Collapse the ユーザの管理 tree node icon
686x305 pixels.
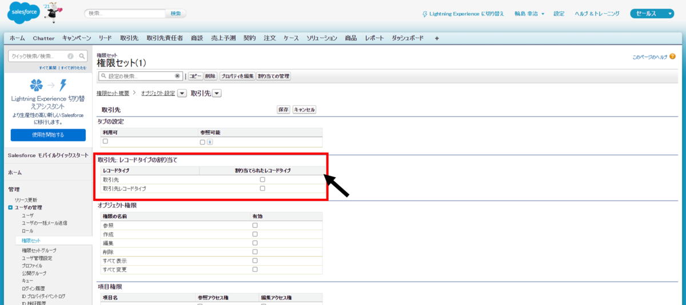pos(10,207)
